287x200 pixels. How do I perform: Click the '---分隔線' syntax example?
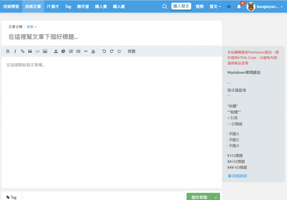tap(235, 124)
